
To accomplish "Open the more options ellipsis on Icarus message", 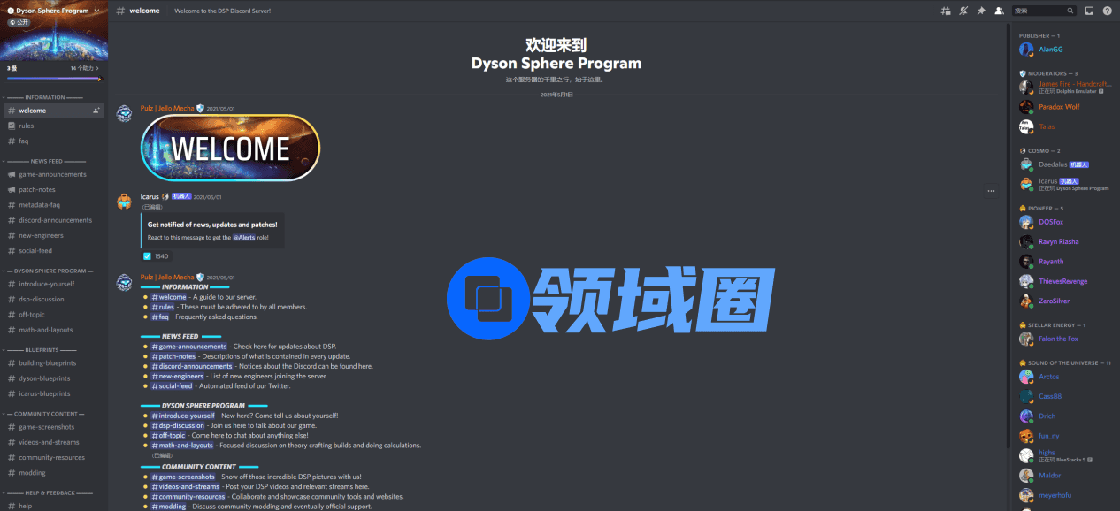I will [x=991, y=190].
